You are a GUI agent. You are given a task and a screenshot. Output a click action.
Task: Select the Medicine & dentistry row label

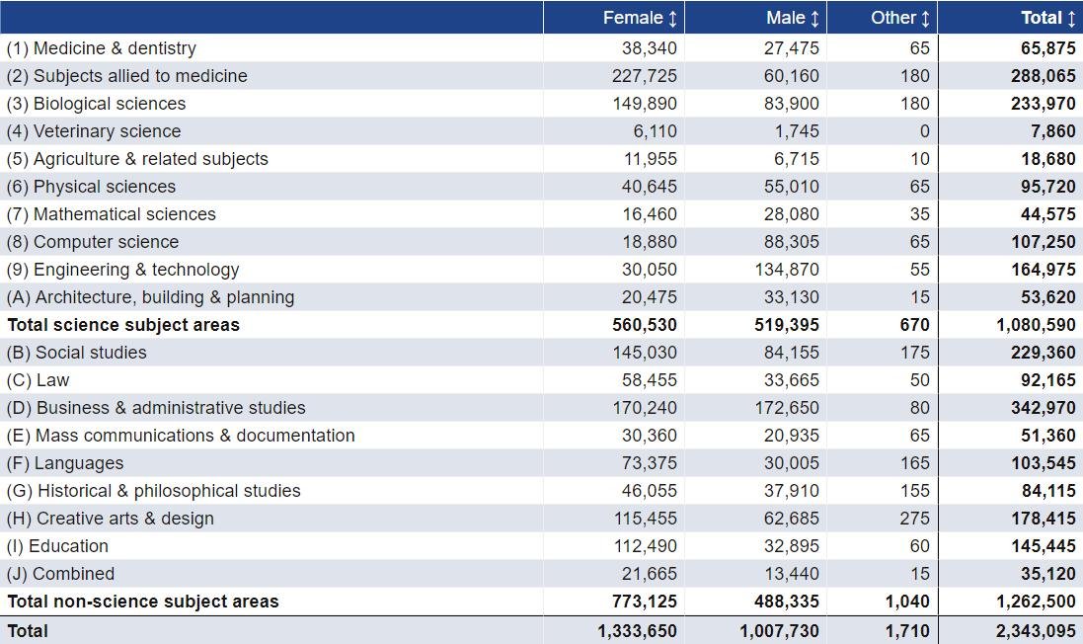point(102,48)
